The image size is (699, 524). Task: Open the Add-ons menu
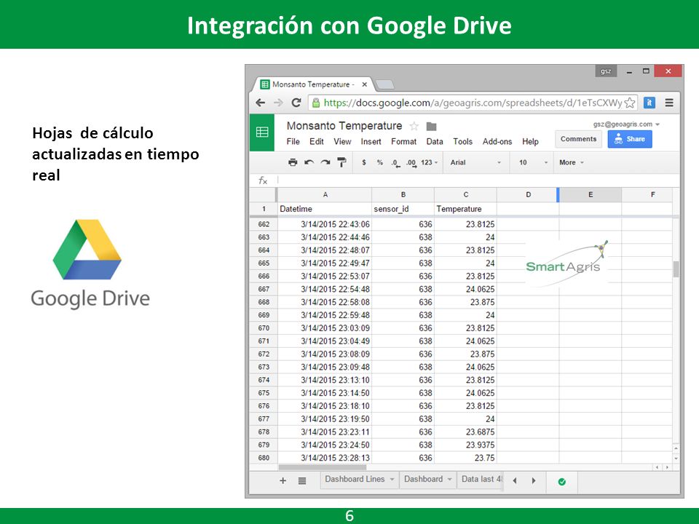click(497, 142)
